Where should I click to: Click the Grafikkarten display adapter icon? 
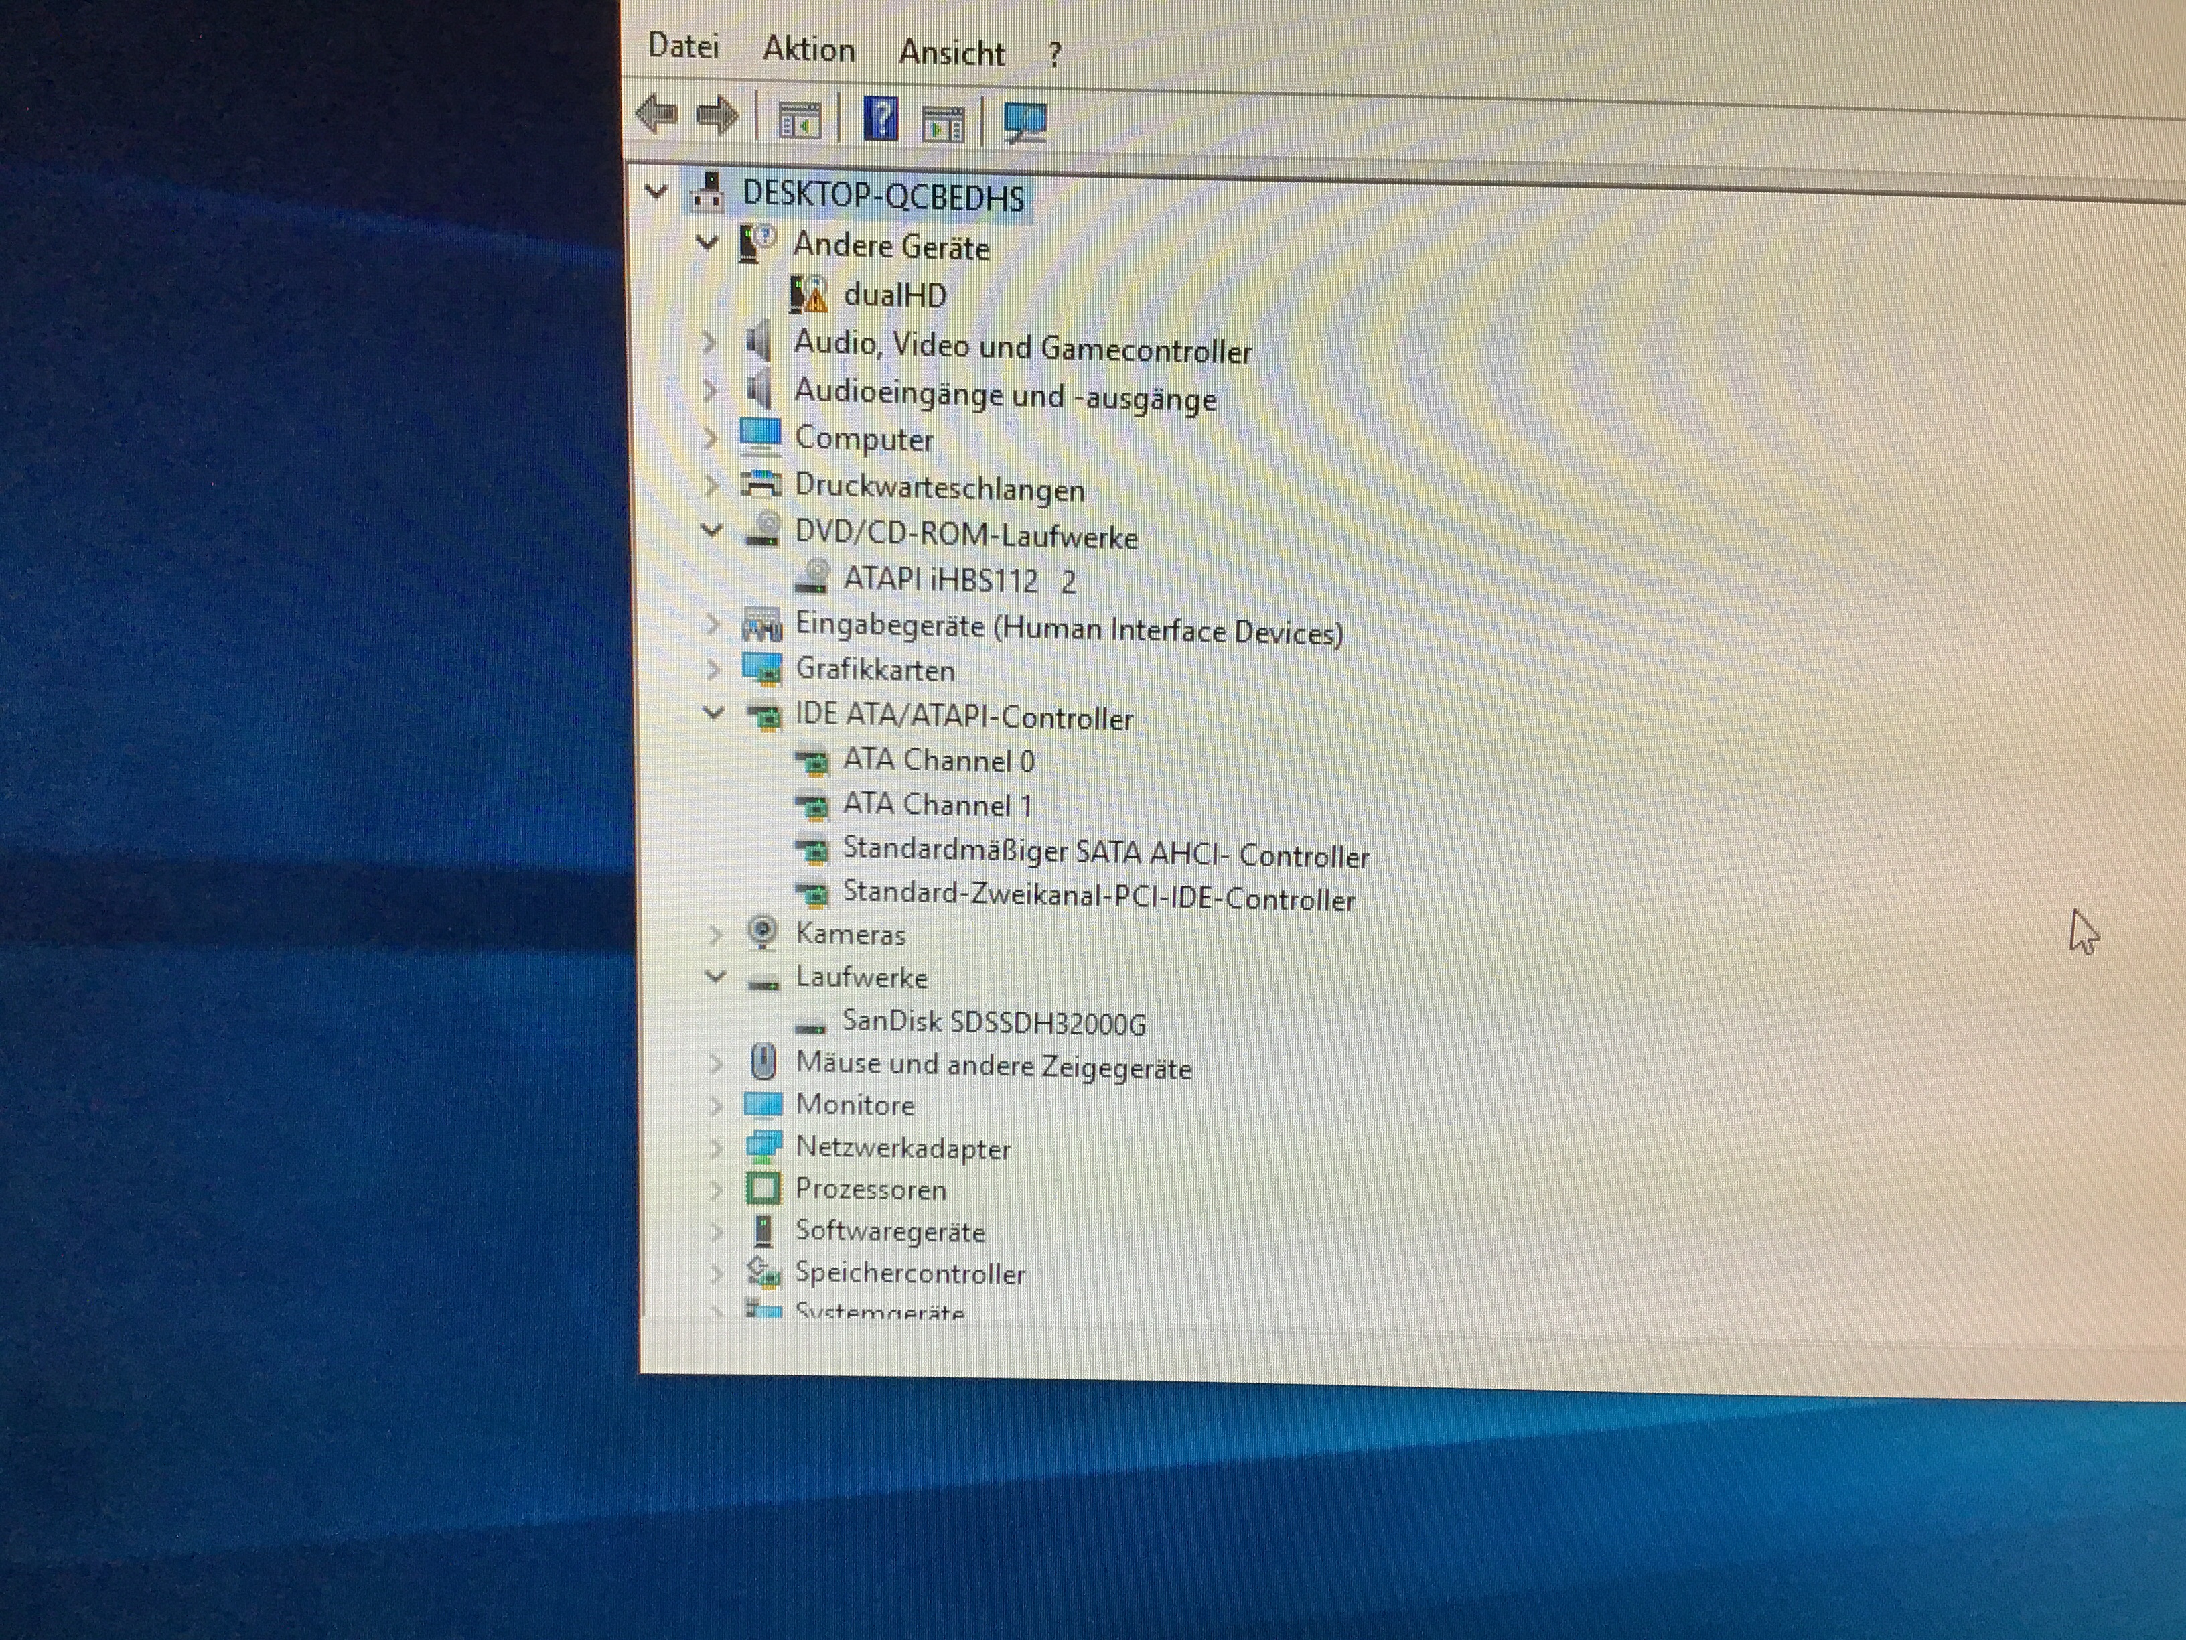tap(763, 669)
